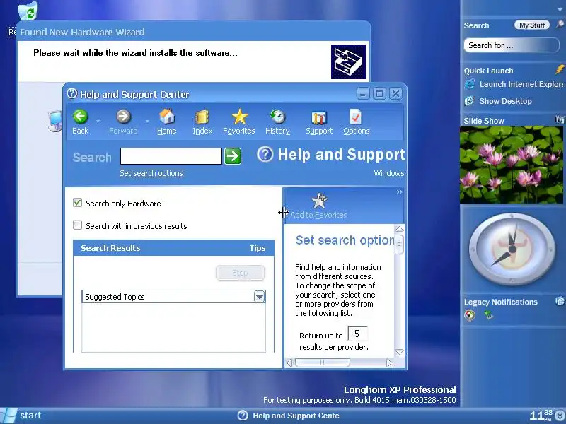
Task: Click the Found New Hardware Wizard title bar
Action: (193, 32)
